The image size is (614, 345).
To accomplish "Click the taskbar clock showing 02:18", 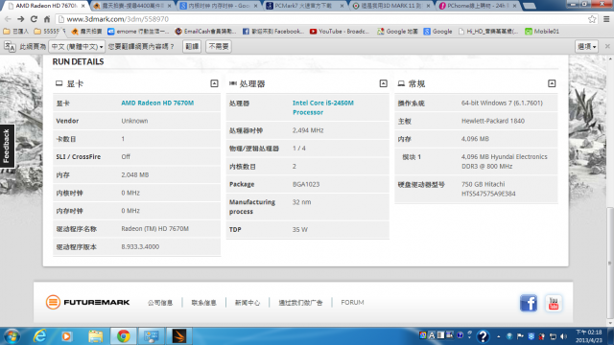I will pos(588,336).
